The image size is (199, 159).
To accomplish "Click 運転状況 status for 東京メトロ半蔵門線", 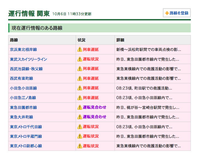I will [91, 136].
